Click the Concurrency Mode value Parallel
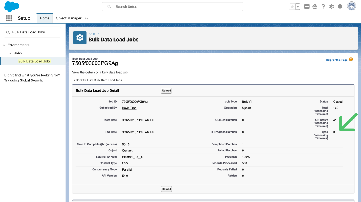 coord(127,169)
